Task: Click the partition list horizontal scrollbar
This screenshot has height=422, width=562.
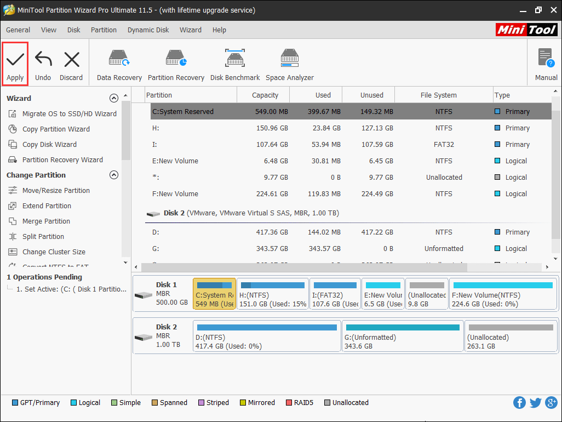Action: 304,267
